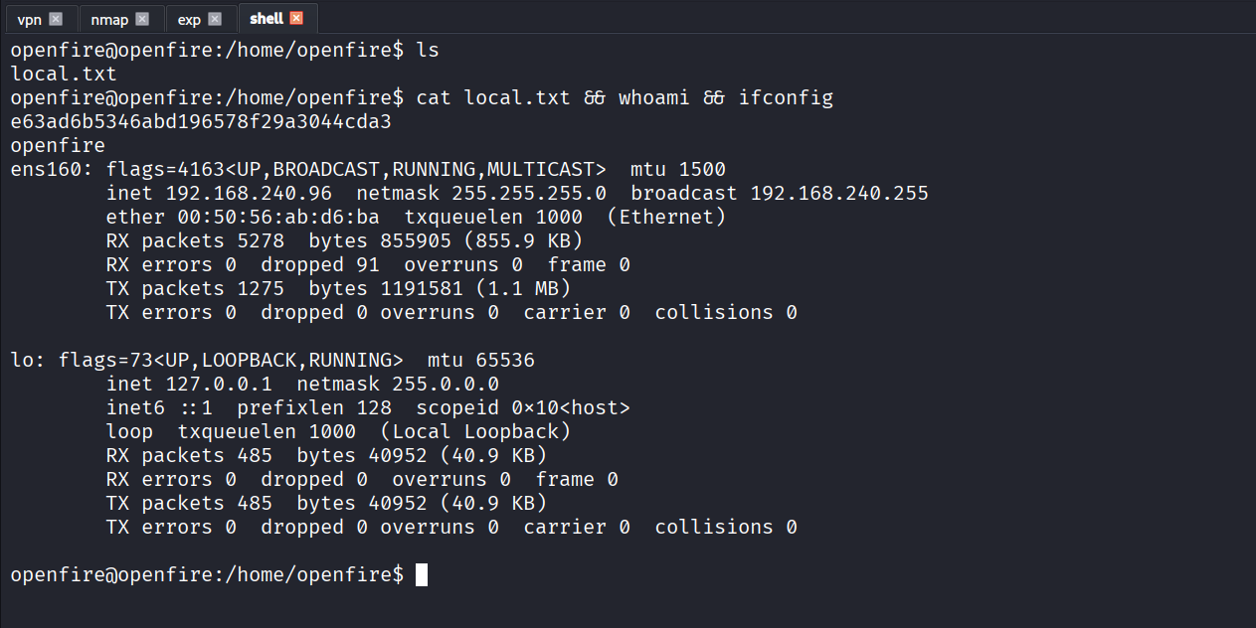Click the whoami output line "openfire"
The image size is (1256, 628).
tap(58, 145)
